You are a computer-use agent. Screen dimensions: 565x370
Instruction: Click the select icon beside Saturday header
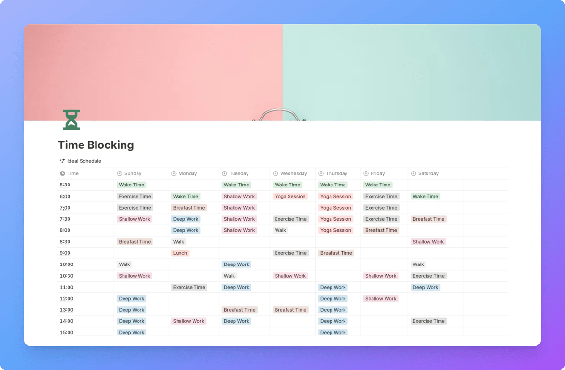tap(413, 173)
